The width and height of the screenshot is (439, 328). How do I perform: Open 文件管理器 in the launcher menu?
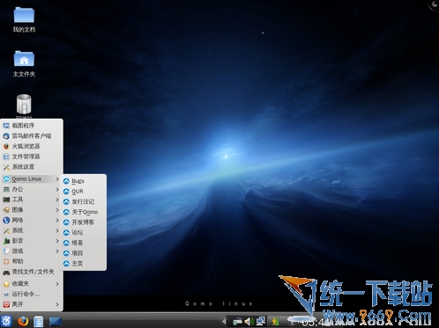pyautogui.click(x=32, y=157)
